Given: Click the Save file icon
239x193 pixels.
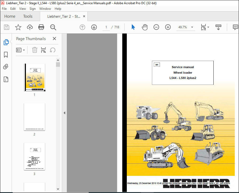Looking at the screenshot, I should click(7, 27).
